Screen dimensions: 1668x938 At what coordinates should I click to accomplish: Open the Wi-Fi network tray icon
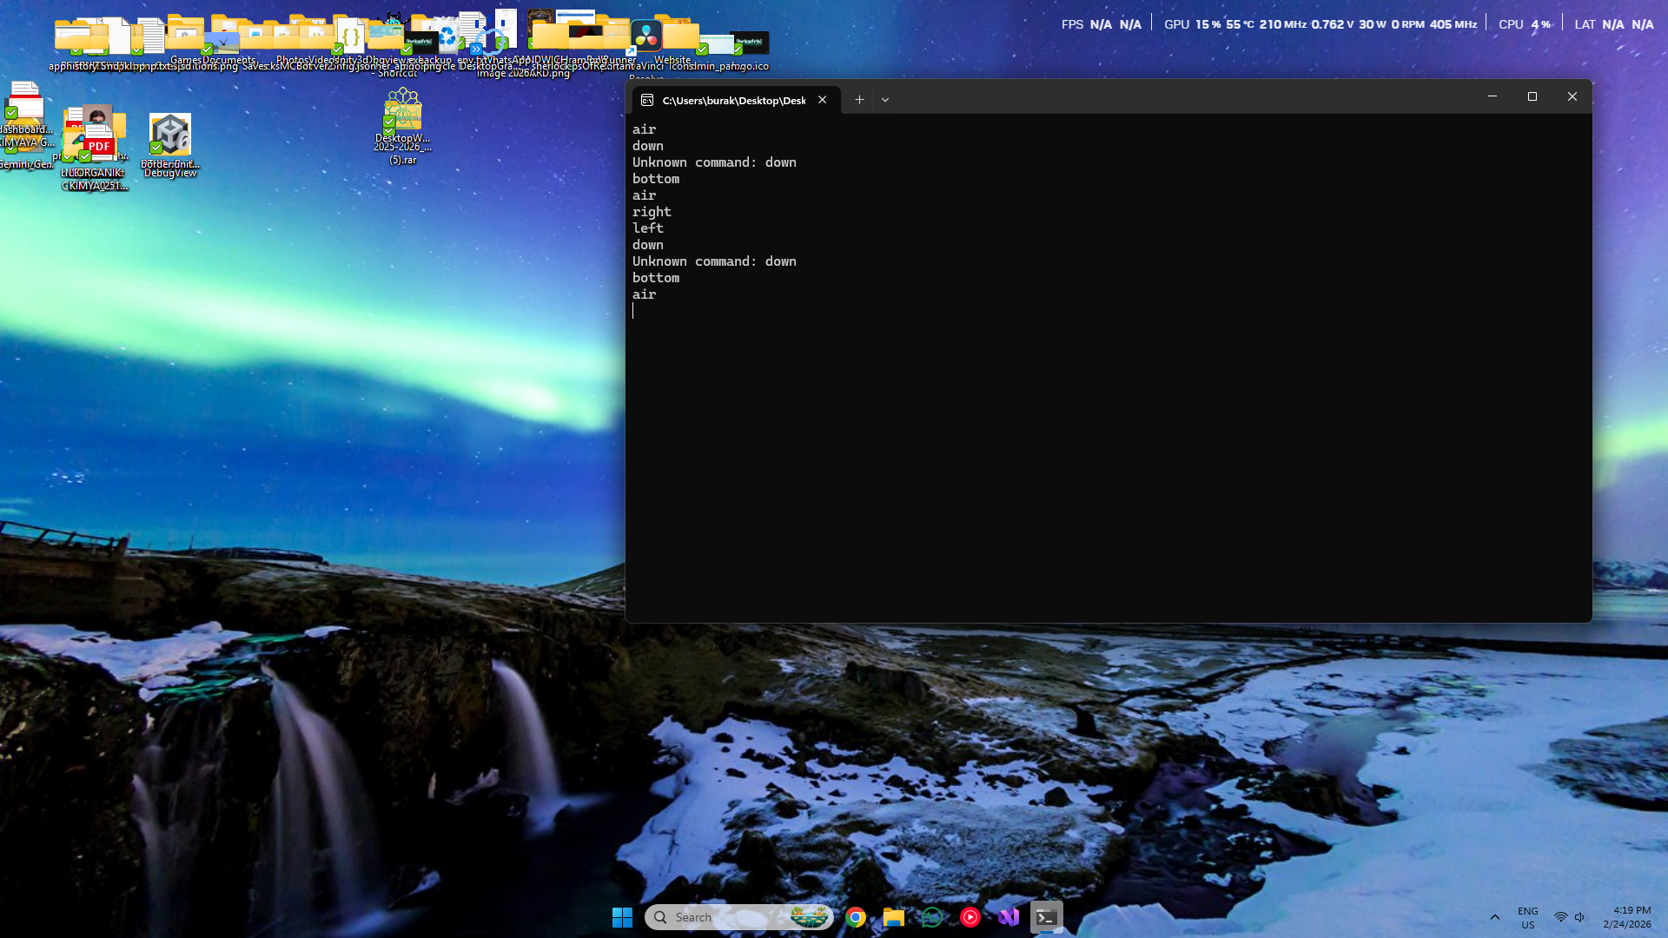pyautogui.click(x=1561, y=917)
